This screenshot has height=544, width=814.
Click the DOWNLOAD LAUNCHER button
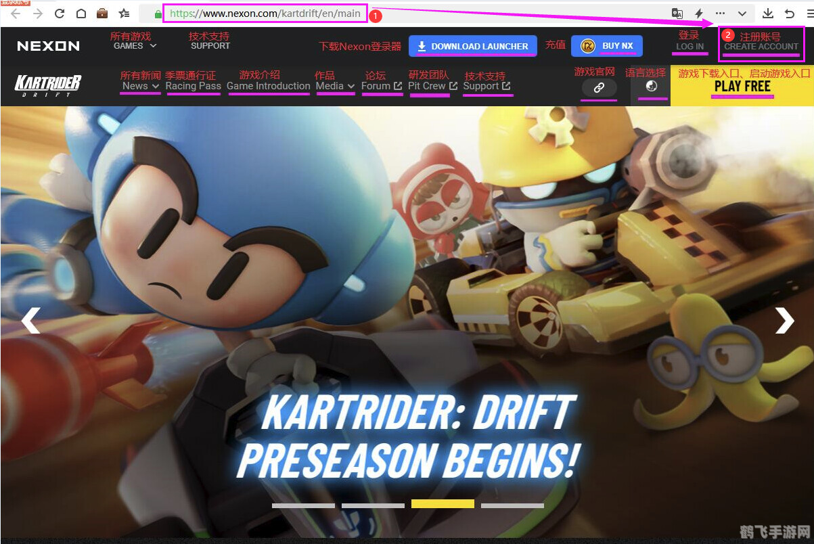click(x=472, y=46)
